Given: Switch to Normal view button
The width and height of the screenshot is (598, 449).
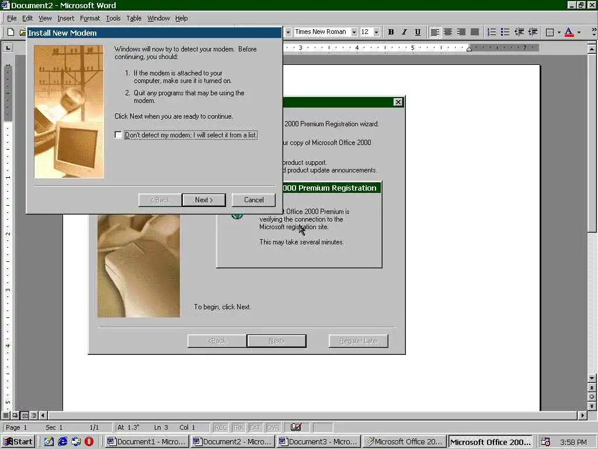Looking at the screenshot, I should pos(6,415).
